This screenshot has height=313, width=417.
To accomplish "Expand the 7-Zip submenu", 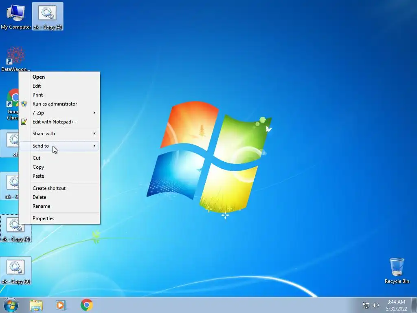I will tap(59, 113).
